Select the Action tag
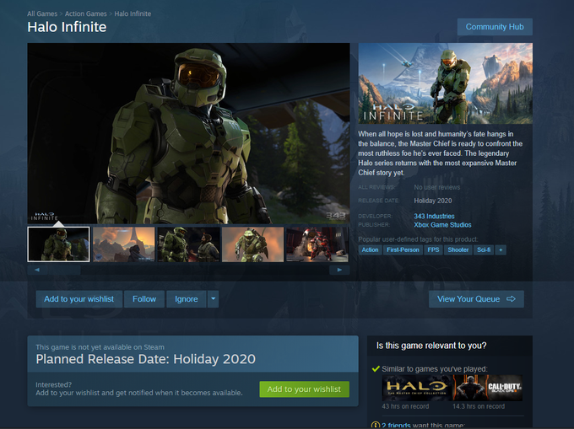Screen dimensions: 574x429 (370, 250)
